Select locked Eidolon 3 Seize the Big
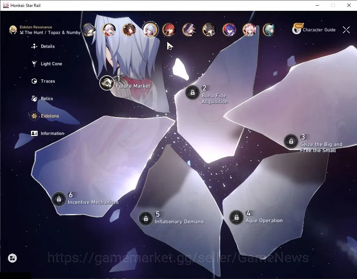 coord(291,141)
